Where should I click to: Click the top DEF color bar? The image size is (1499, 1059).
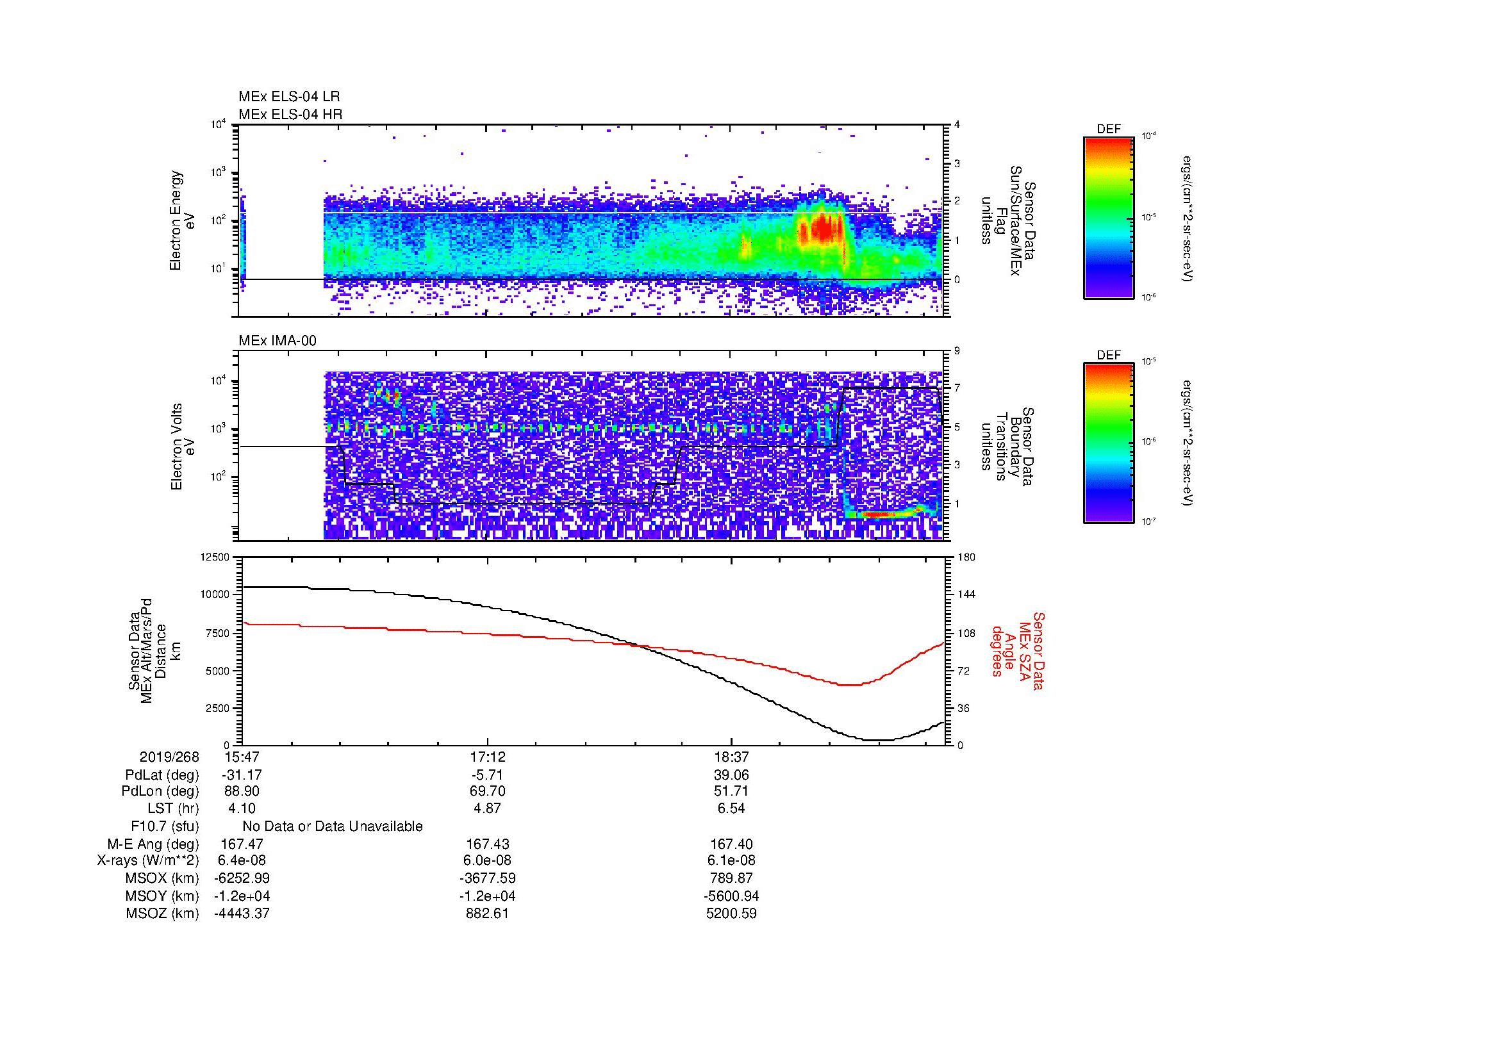pyautogui.click(x=1109, y=217)
